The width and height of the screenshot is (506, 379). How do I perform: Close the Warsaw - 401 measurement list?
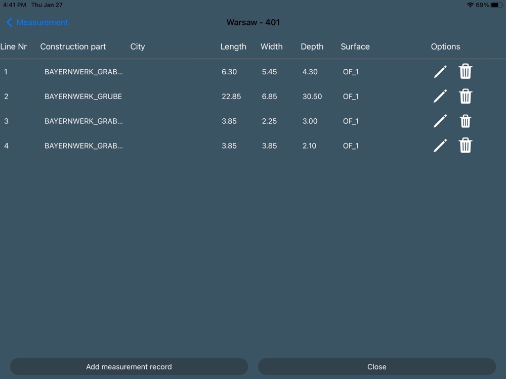[376, 367]
